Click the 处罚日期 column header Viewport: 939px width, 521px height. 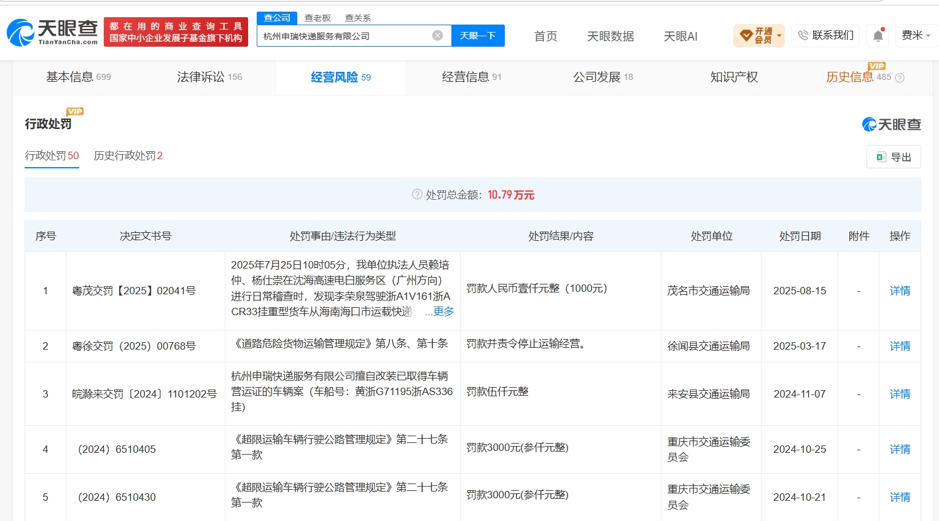[800, 236]
